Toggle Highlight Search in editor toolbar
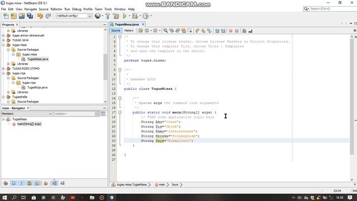Image resolution: width=357 pixels, height=201 pixels. pos(184,31)
